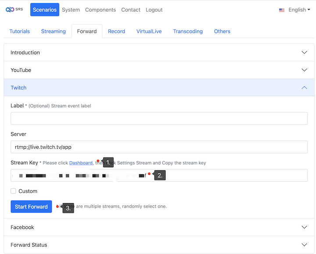Screen dimensions: 316x254
Task: Click the US flag language icon
Action: (x=281, y=10)
